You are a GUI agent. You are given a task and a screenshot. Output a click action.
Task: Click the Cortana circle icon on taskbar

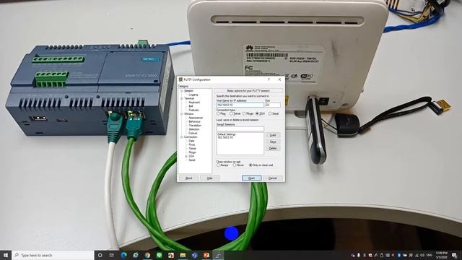pos(100,255)
